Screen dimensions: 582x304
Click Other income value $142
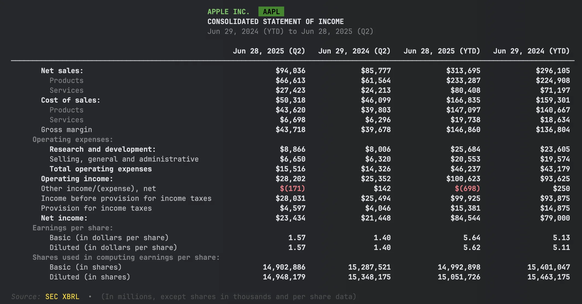(382, 189)
